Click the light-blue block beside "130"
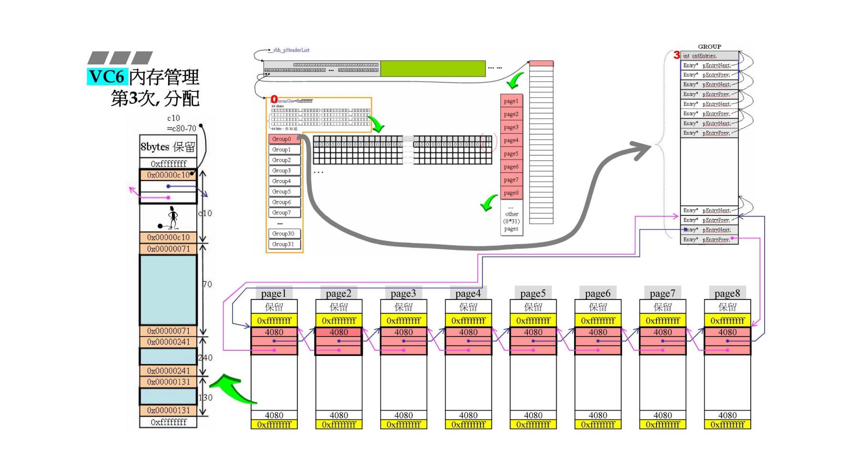 click(x=168, y=396)
